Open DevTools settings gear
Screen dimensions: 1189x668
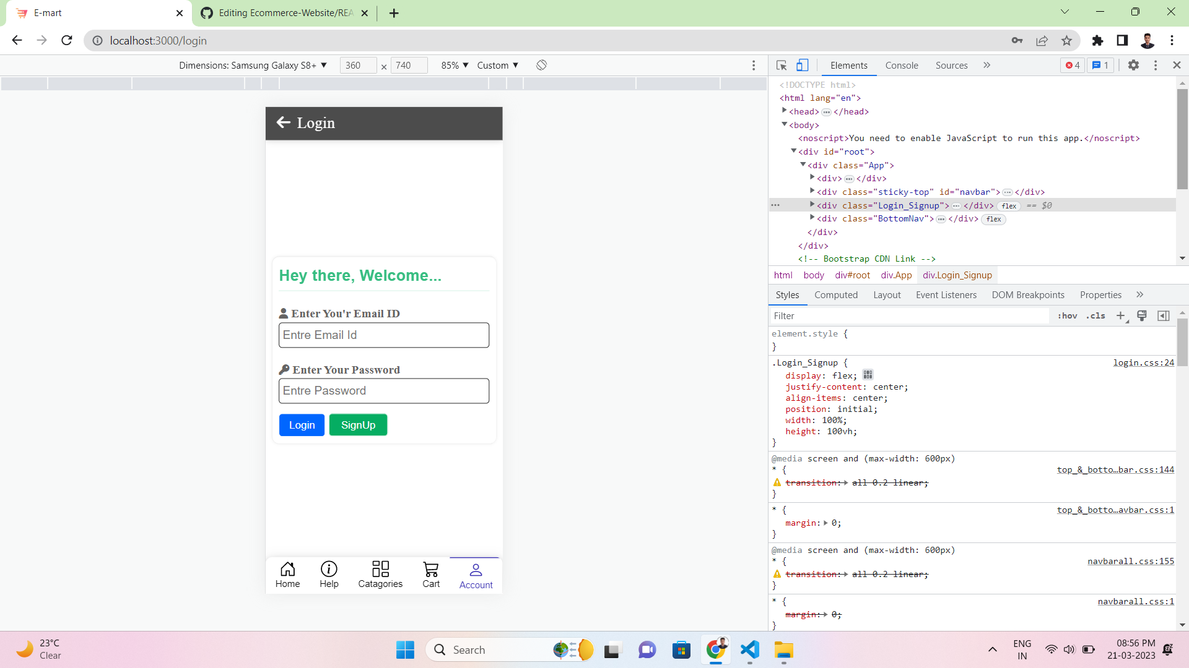[x=1134, y=65]
